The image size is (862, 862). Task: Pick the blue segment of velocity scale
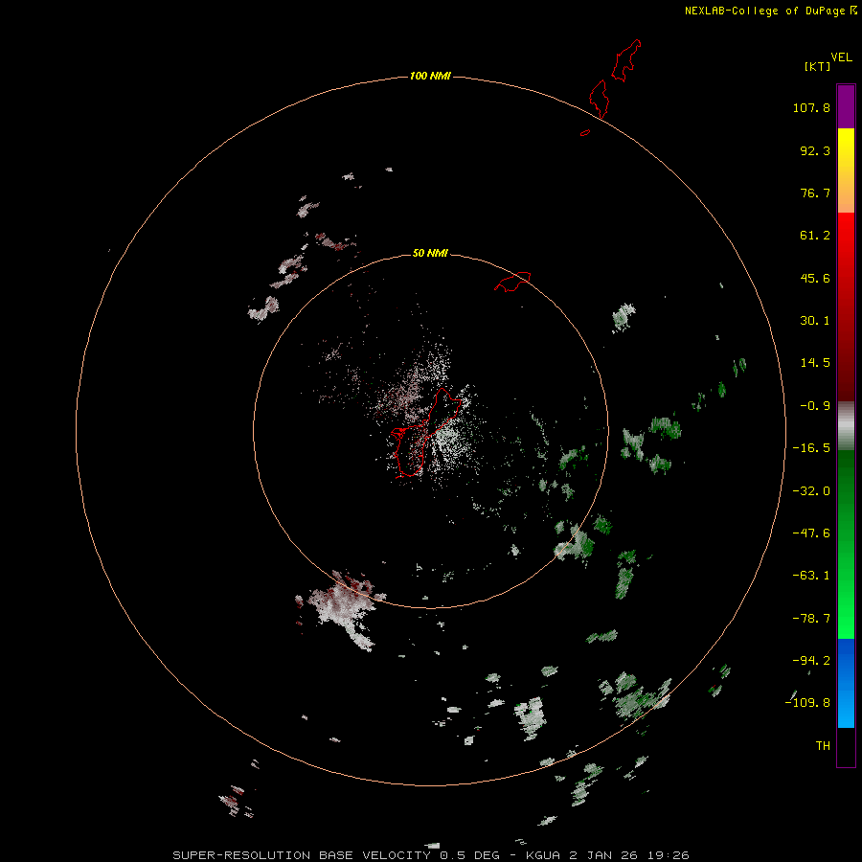(x=846, y=683)
